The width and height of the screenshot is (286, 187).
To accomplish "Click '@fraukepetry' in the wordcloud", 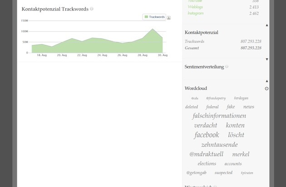I will [216, 98].
